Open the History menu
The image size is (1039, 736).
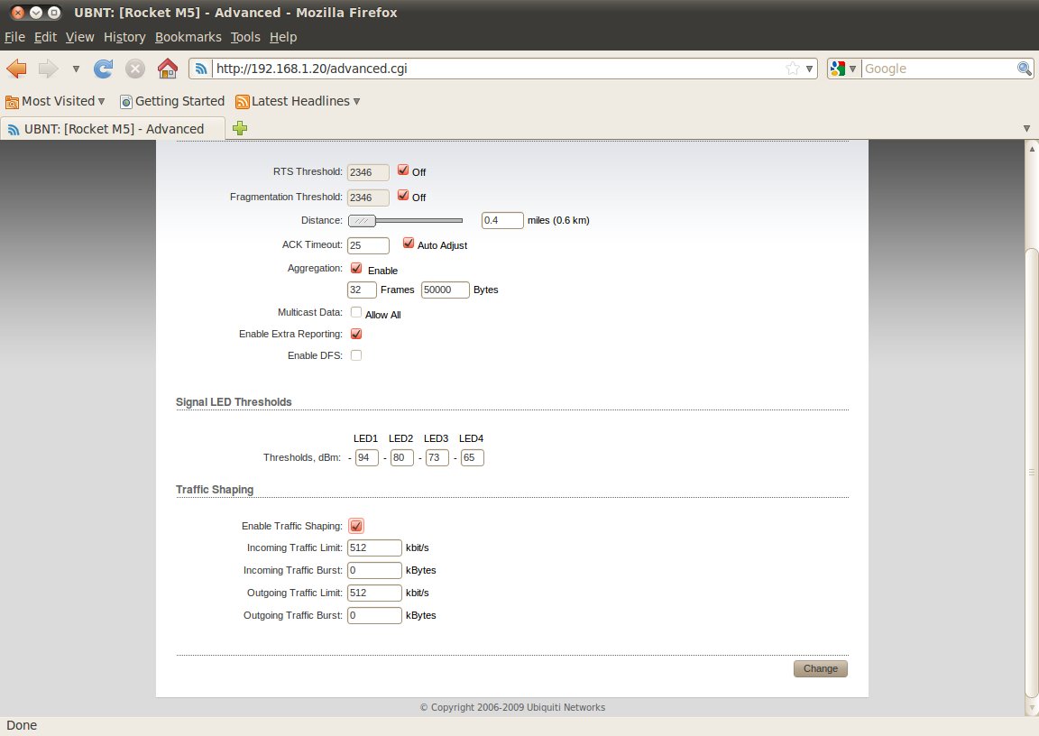click(x=124, y=37)
